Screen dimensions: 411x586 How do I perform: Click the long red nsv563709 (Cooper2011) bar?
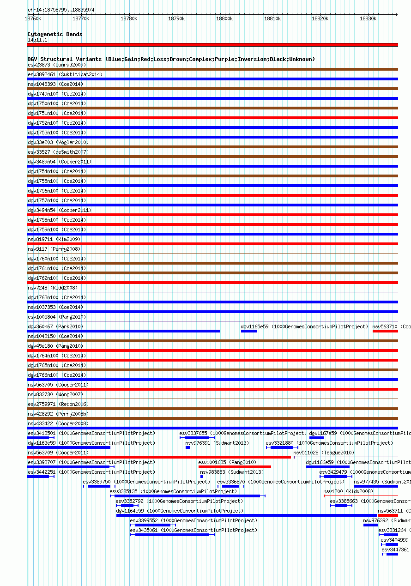coord(159,457)
